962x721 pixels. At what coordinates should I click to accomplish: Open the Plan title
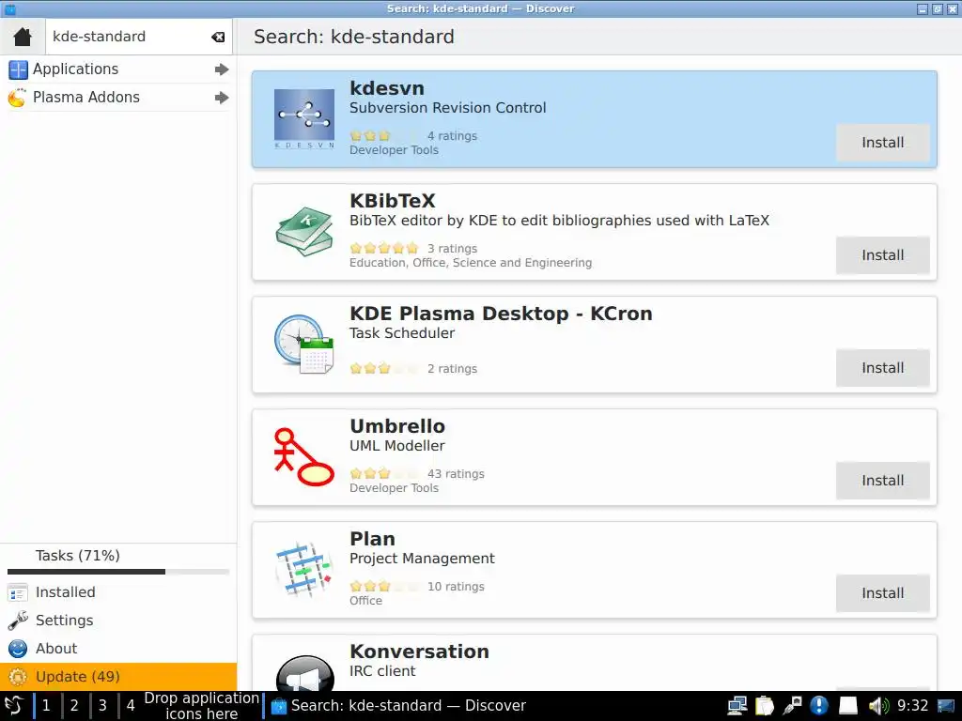[x=372, y=539]
